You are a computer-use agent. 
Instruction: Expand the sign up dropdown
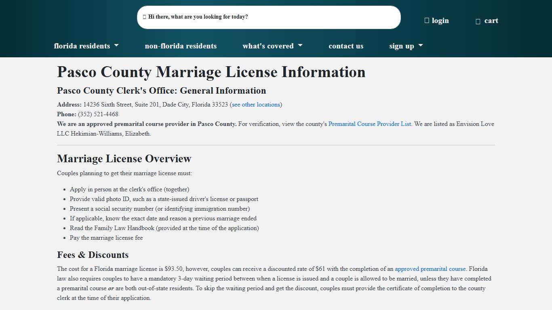coord(420,46)
